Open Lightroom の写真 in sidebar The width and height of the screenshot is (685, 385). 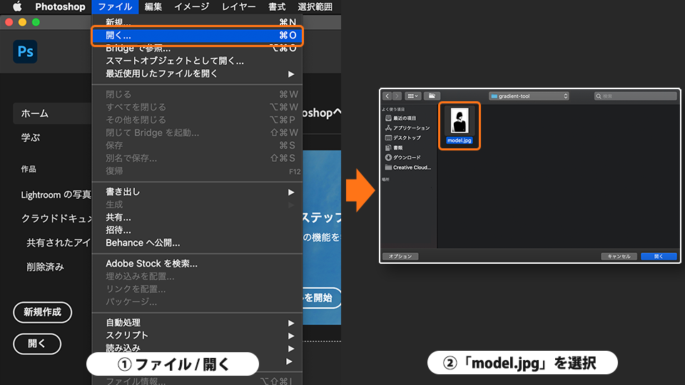(56, 195)
